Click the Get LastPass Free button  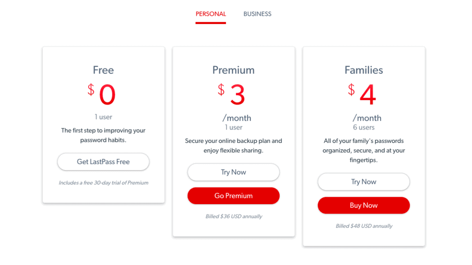103,162
